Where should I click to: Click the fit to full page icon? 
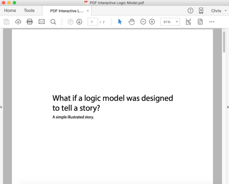tap(200, 22)
